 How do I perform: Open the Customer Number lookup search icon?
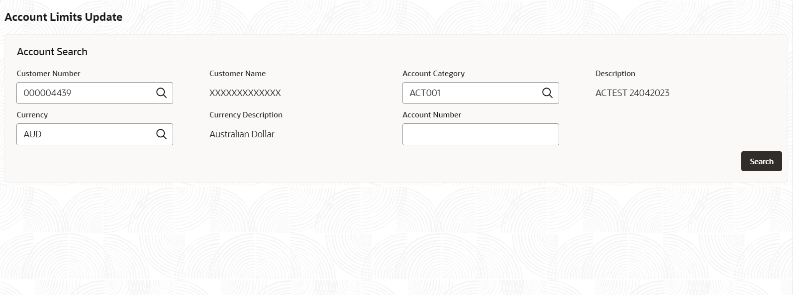coord(161,93)
